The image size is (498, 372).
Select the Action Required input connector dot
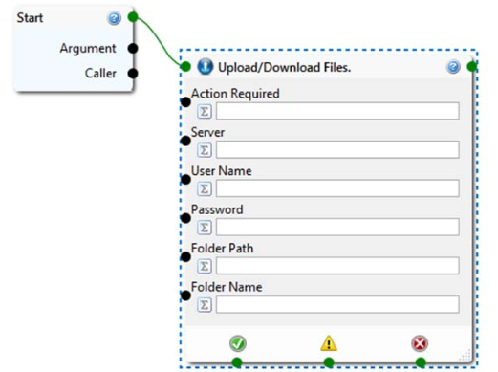[x=185, y=102]
